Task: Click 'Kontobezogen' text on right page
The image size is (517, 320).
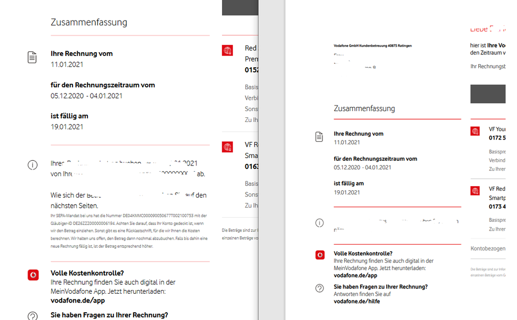Action: (488, 249)
